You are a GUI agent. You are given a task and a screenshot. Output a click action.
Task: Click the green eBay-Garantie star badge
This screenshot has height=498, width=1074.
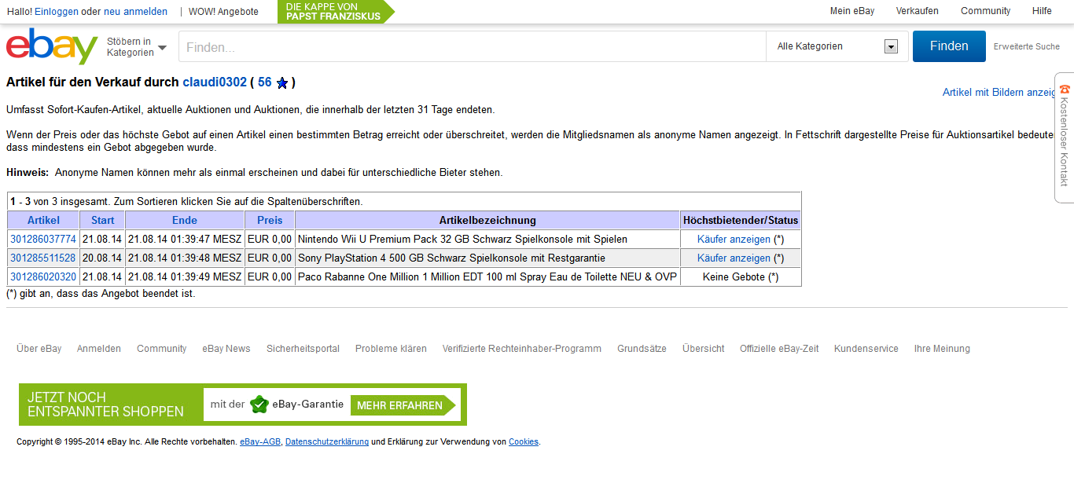pos(259,405)
